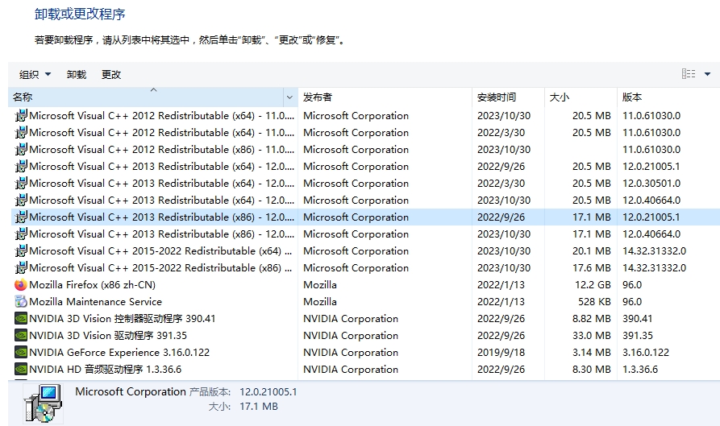
Task: Click the NVIDIA 3D Vision 391.35 driver icon
Action: click(21, 336)
